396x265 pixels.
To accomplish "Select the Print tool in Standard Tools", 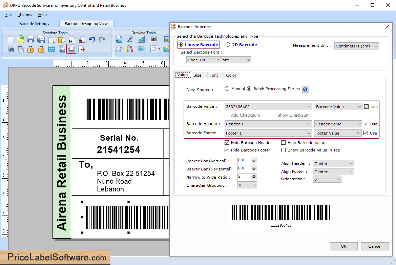I will 71,49.
